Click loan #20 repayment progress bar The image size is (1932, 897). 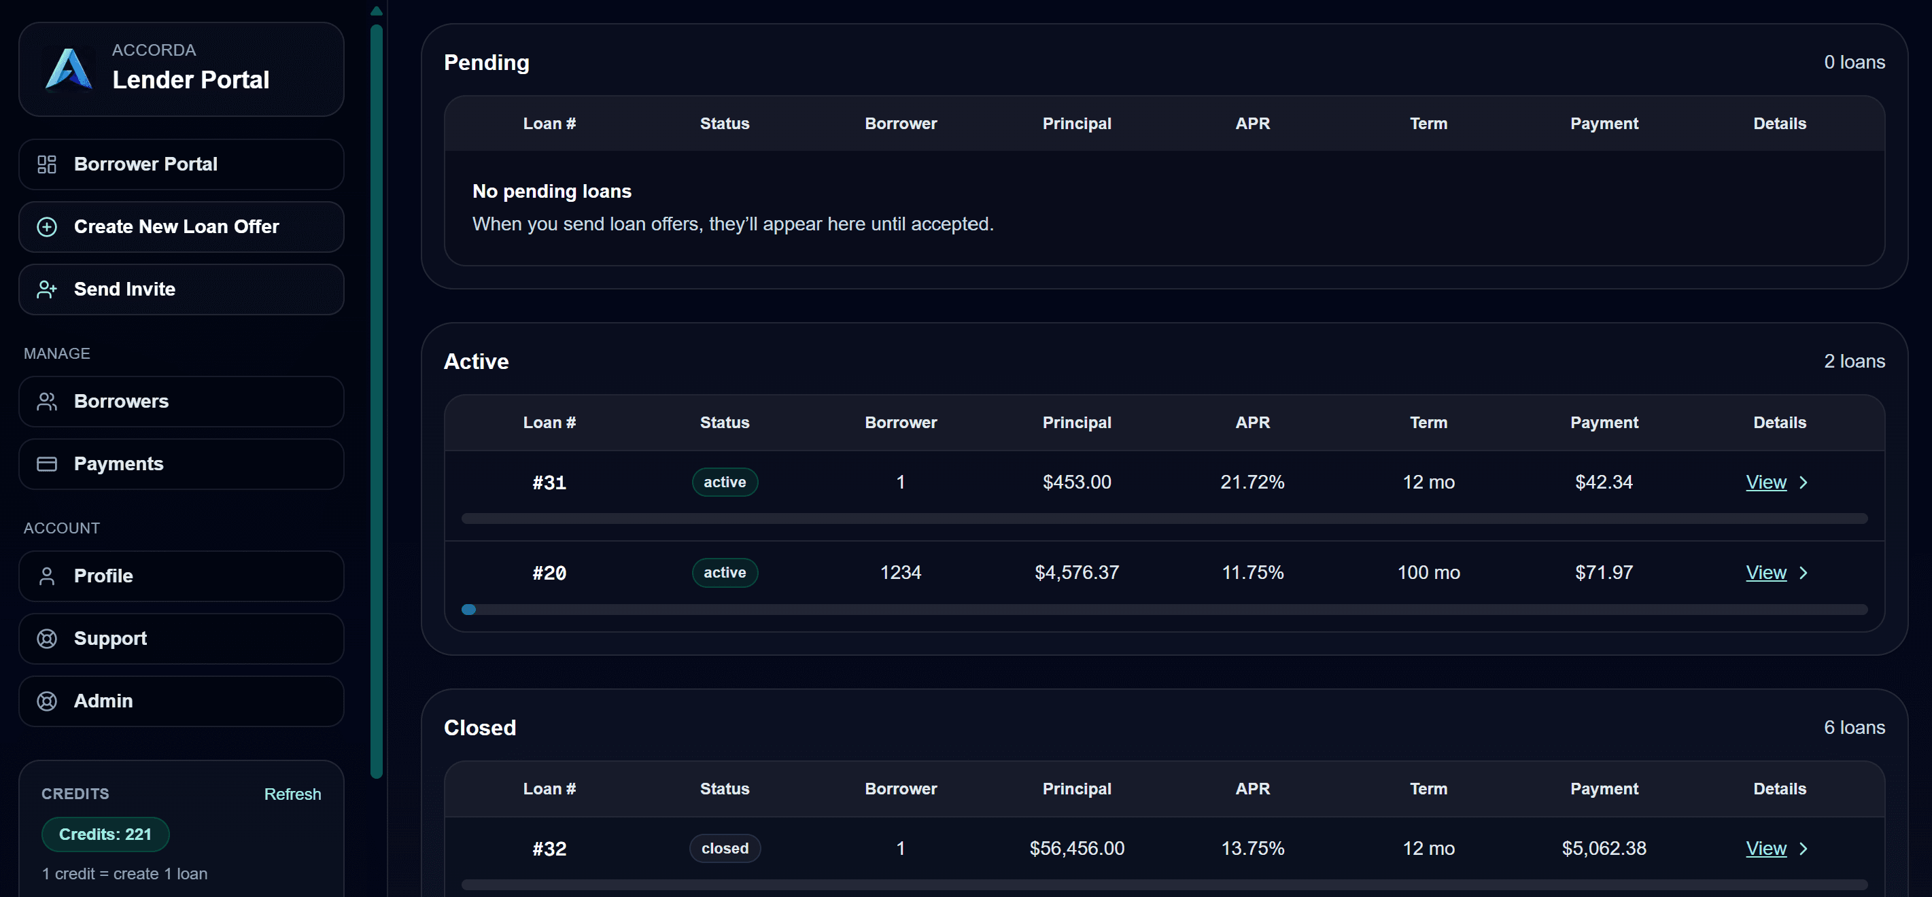coord(1163,610)
